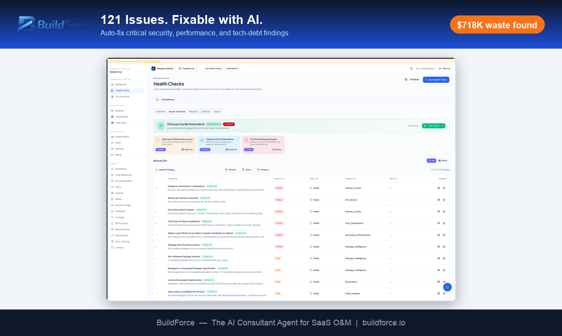Click the blue Run Health Check button
Viewport: 562px width, 336px height.
point(436,80)
